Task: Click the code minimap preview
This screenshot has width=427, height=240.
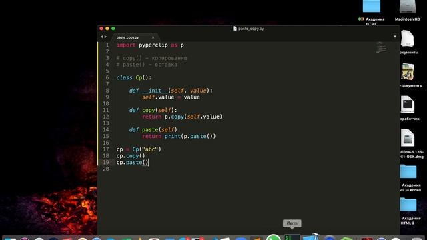Action: click(x=381, y=47)
